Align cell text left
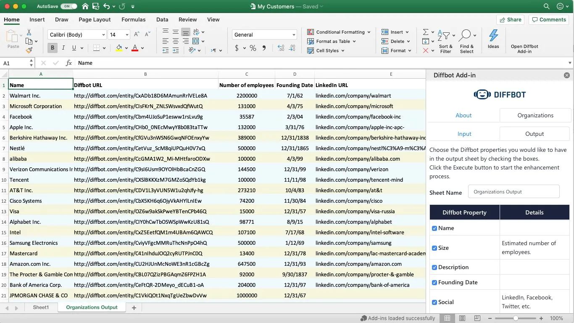The image size is (574, 323). pos(165,41)
